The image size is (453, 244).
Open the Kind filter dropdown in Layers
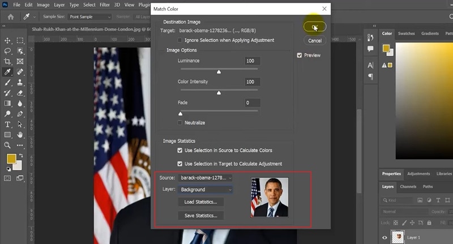click(398, 200)
